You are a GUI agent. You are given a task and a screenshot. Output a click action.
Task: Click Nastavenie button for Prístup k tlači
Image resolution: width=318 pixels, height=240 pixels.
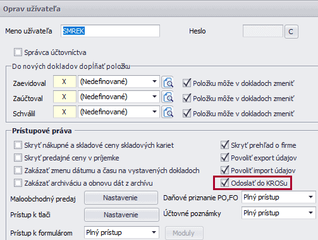pyautogui.click(x=121, y=215)
